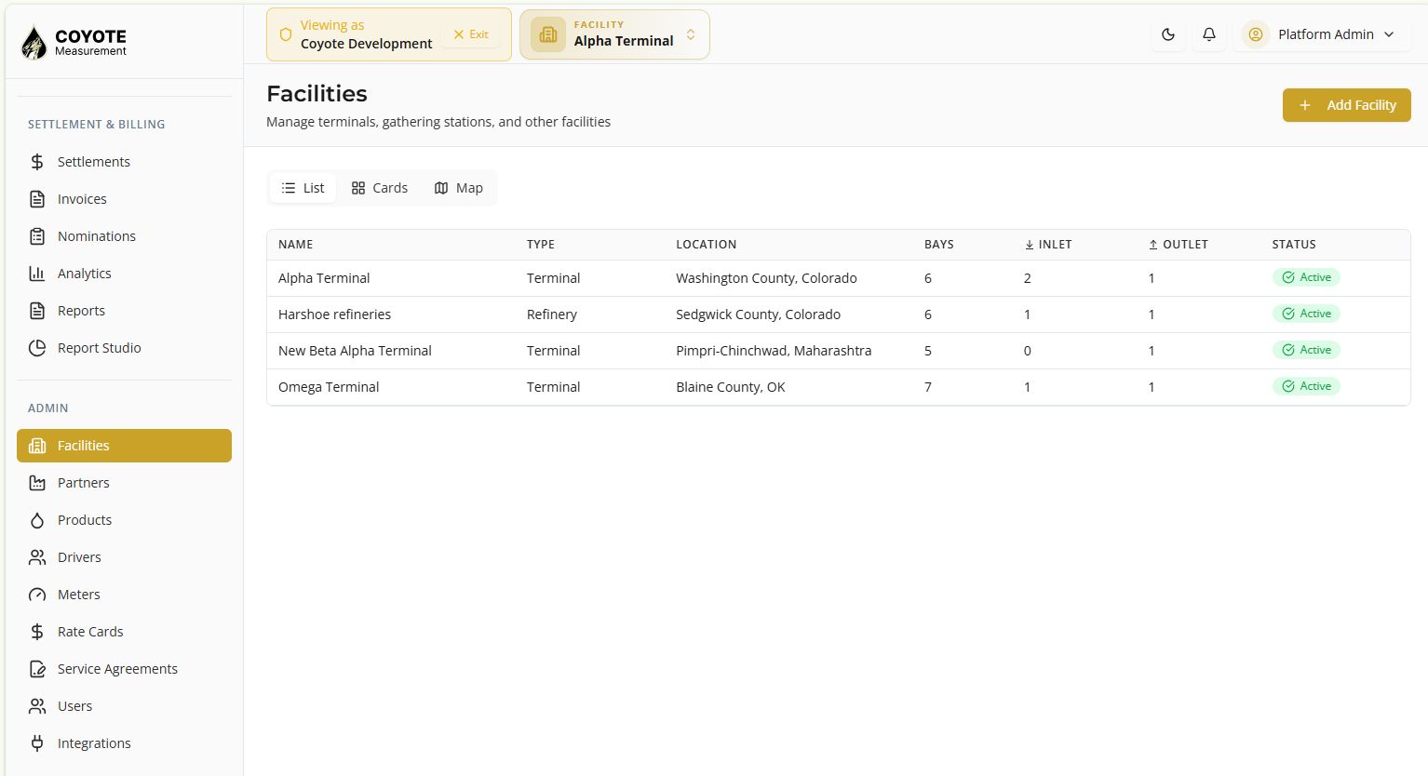Exit the Coyote Development view

click(x=471, y=34)
